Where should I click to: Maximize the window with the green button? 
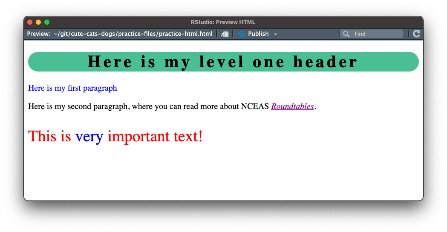point(47,22)
